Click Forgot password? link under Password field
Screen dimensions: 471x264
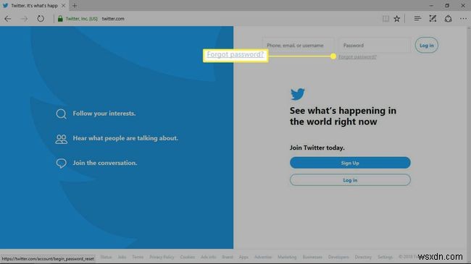coord(357,56)
